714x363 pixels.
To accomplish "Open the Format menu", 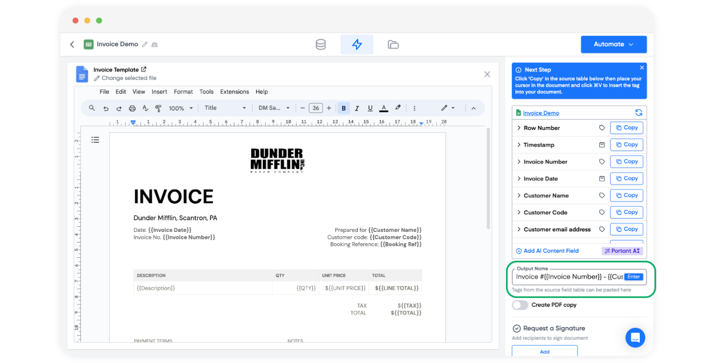I will pos(183,92).
